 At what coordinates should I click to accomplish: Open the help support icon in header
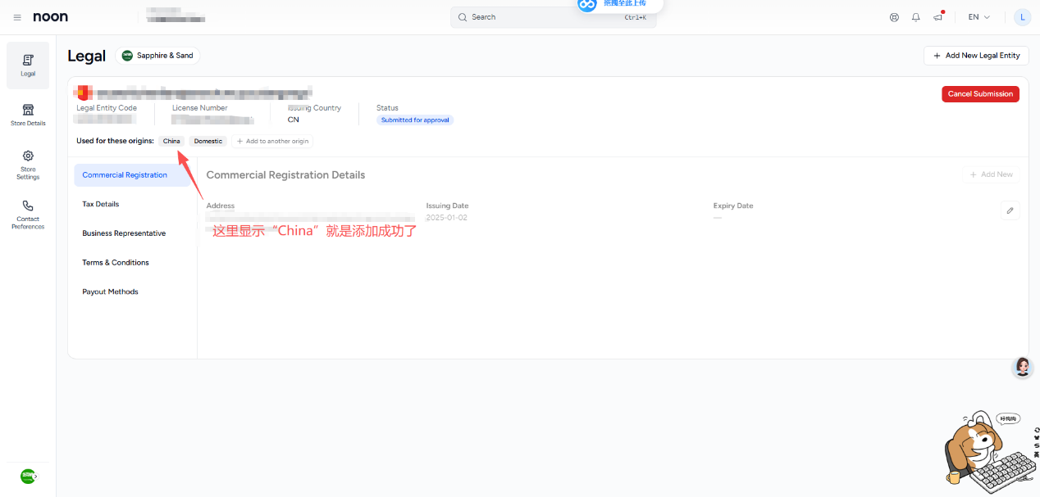(x=894, y=17)
